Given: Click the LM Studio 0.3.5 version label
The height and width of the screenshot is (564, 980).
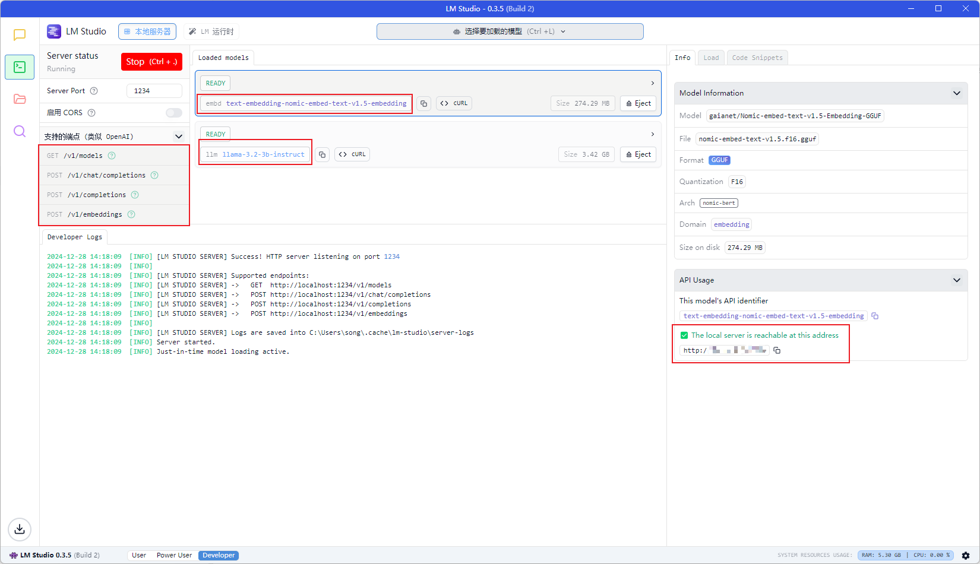Looking at the screenshot, I should point(55,555).
